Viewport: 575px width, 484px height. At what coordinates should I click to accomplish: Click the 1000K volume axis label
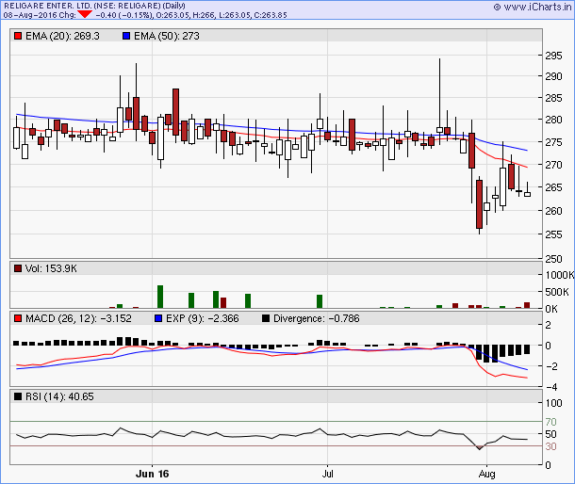click(560, 275)
